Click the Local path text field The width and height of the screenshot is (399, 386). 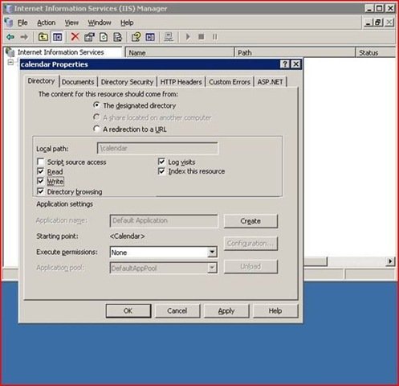(x=157, y=148)
